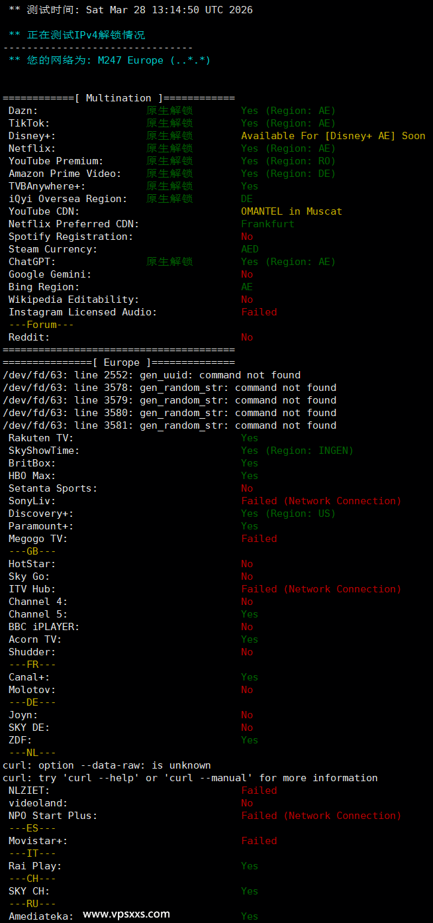The width and height of the screenshot is (433, 923).
Task: Click the ---DE--- subsection label
Action: point(32,702)
